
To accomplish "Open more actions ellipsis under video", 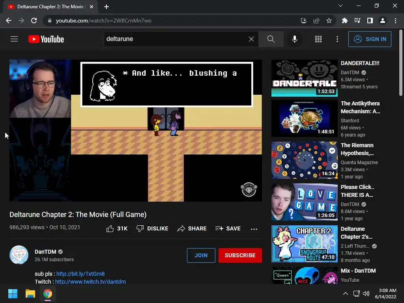I will [x=254, y=229].
